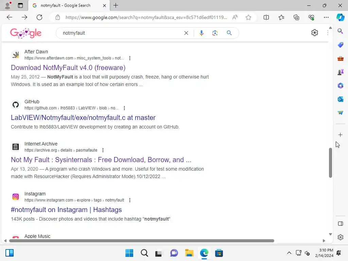Screen dimensions: 348x261
Task: Open Tools briefcase in sidebar
Action: [x=340, y=58]
